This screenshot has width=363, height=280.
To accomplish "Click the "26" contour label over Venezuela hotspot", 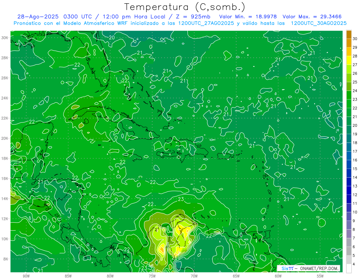I will [x=175, y=257].
